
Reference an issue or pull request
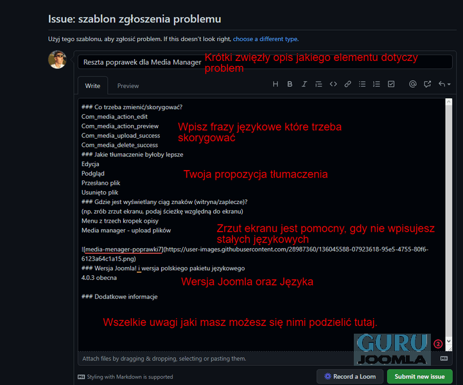click(x=427, y=84)
